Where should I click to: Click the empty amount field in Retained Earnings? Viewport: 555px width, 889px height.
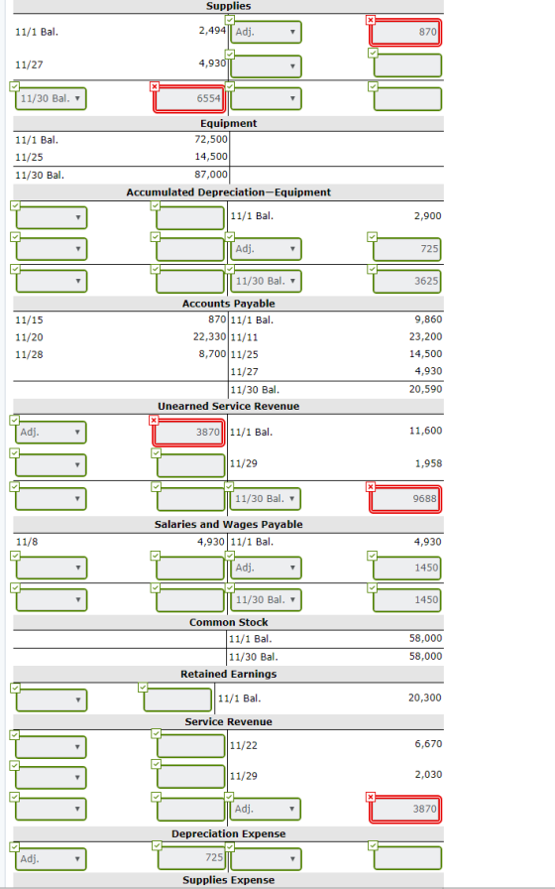[177, 700]
